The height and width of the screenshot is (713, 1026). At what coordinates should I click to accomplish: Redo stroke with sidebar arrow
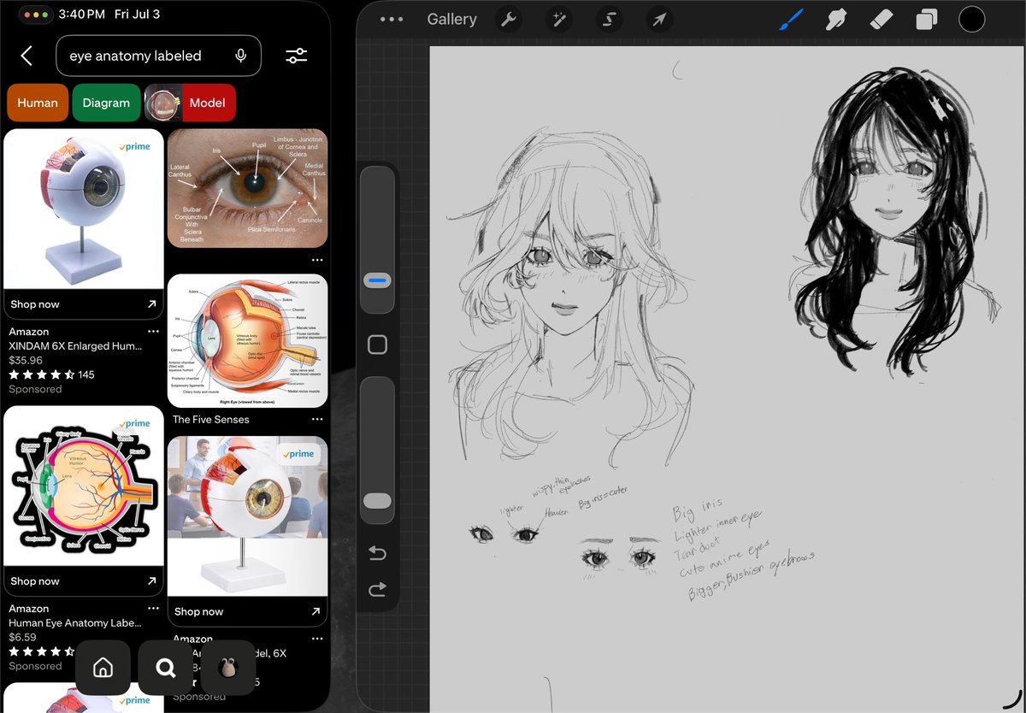[377, 589]
